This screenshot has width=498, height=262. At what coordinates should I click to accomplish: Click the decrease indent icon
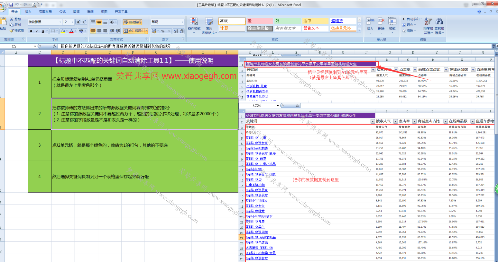(112, 31)
